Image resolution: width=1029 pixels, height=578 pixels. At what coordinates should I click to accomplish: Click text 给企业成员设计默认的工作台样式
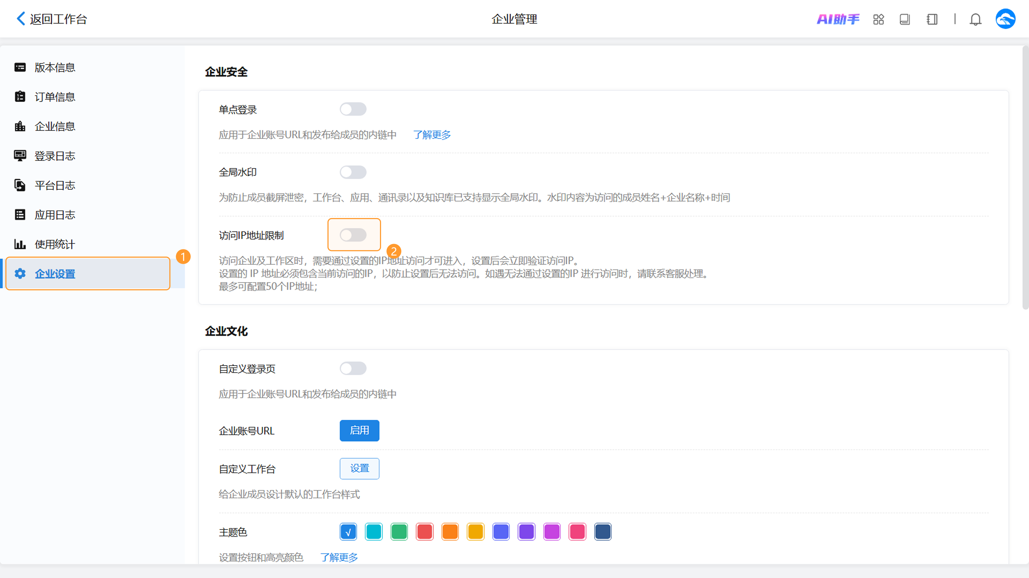(289, 494)
